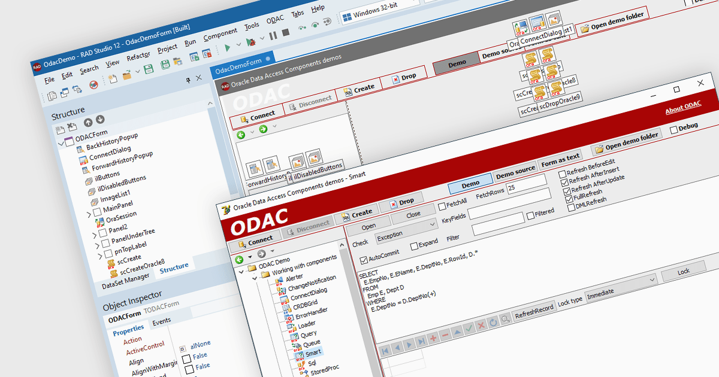Image resolution: width=719 pixels, height=377 pixels.
Task: Click Demo source button in Smart demo window
Action: click(x=515, y=172)
